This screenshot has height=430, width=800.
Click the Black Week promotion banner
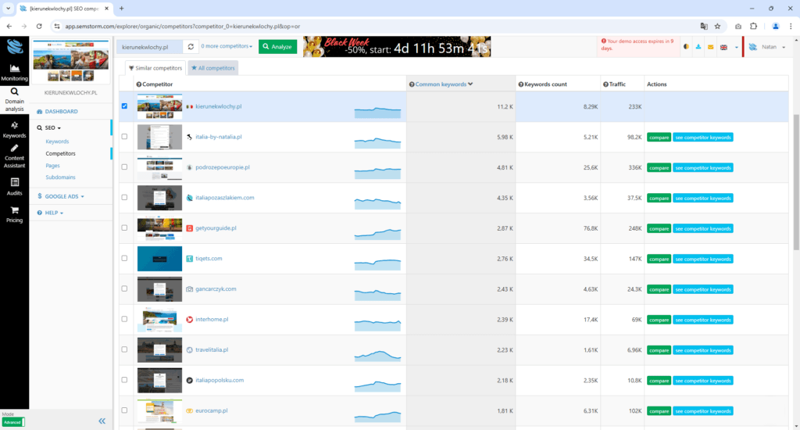(397, 46)
